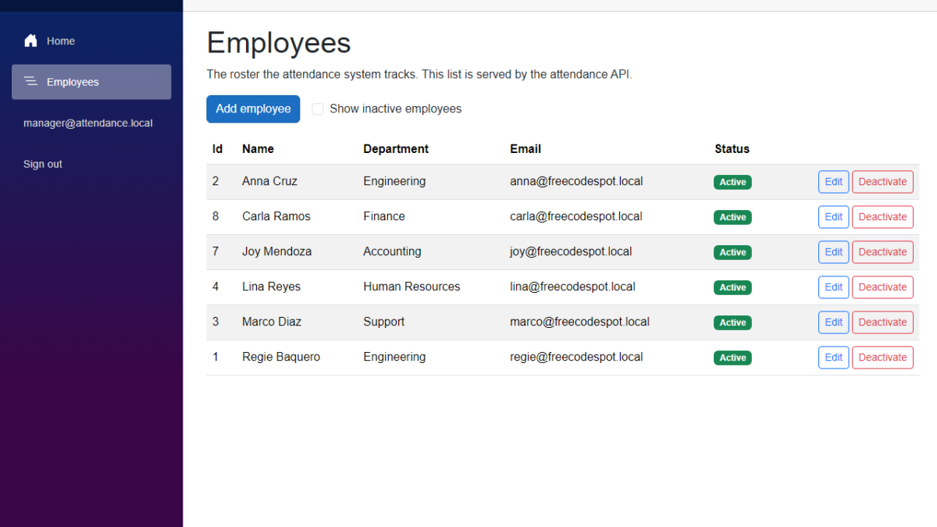This screenshot has height=527, width=937.
Task: Click the Accounting department cell
Action: pos(392,251)
